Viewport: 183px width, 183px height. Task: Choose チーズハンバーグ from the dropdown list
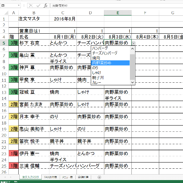111,53
